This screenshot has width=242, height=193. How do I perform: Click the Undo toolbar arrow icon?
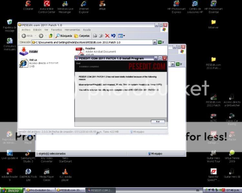[113, 36]
